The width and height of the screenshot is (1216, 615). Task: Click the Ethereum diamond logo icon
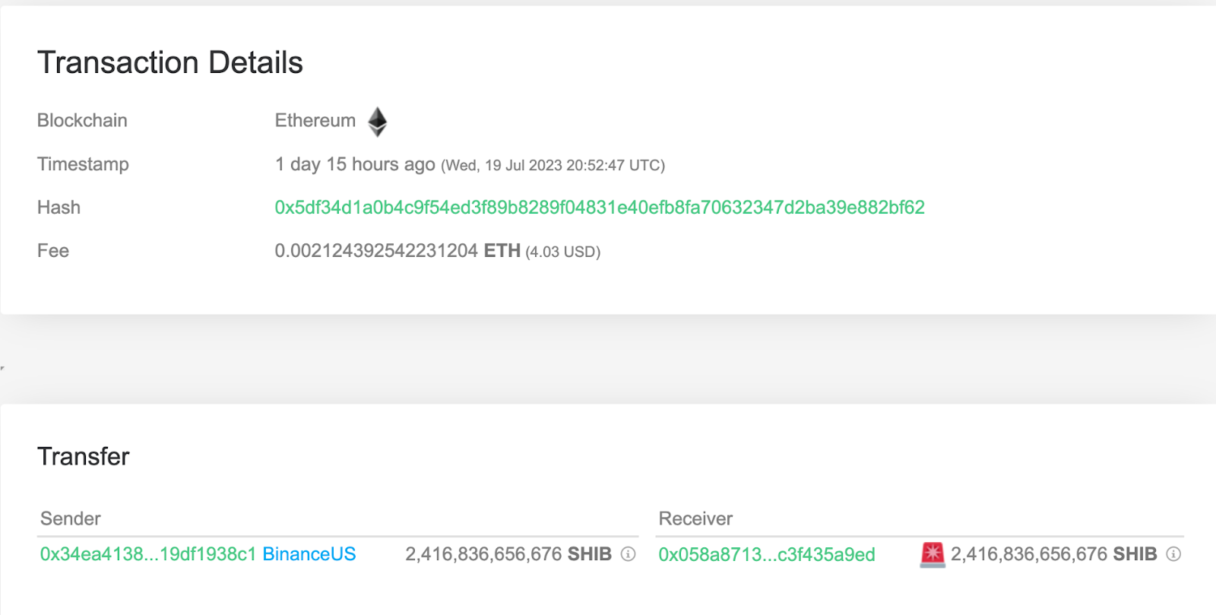coord(378,122)
